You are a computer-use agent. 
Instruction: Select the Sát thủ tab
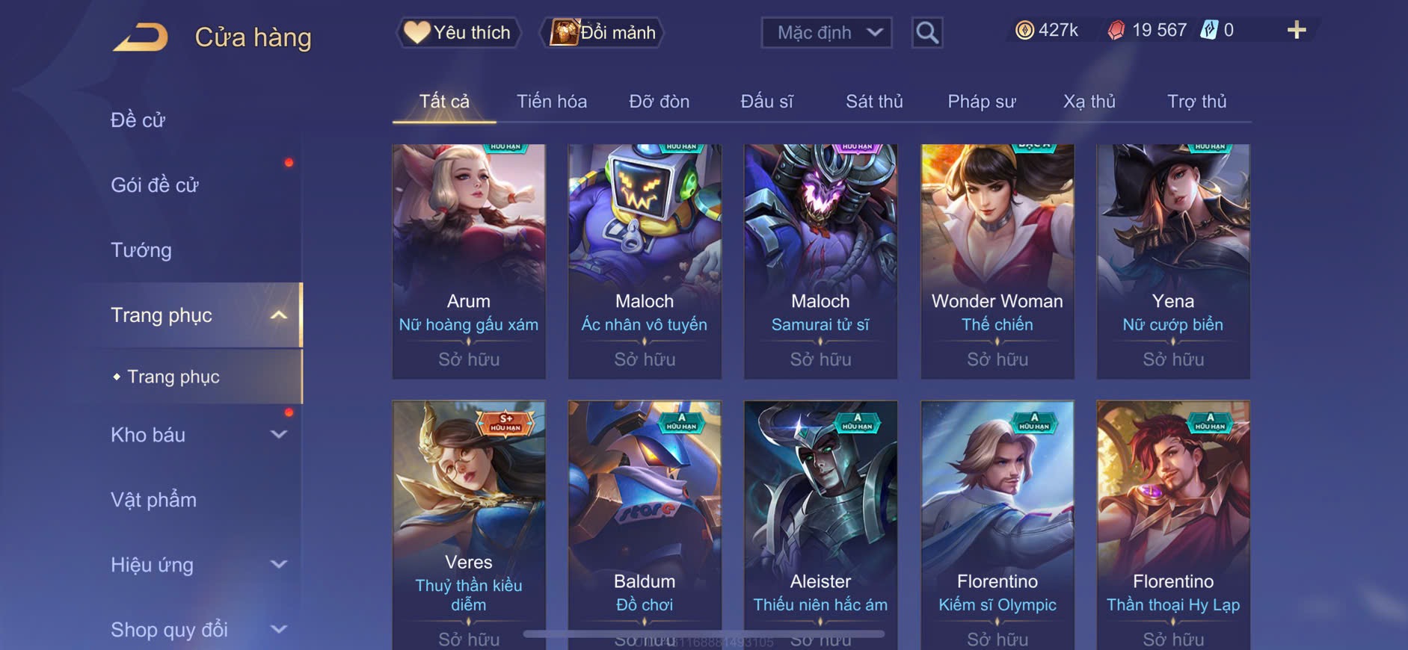coord(874,102)
